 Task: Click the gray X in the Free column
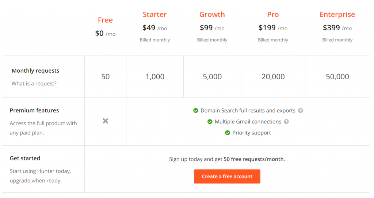point(106,121)
